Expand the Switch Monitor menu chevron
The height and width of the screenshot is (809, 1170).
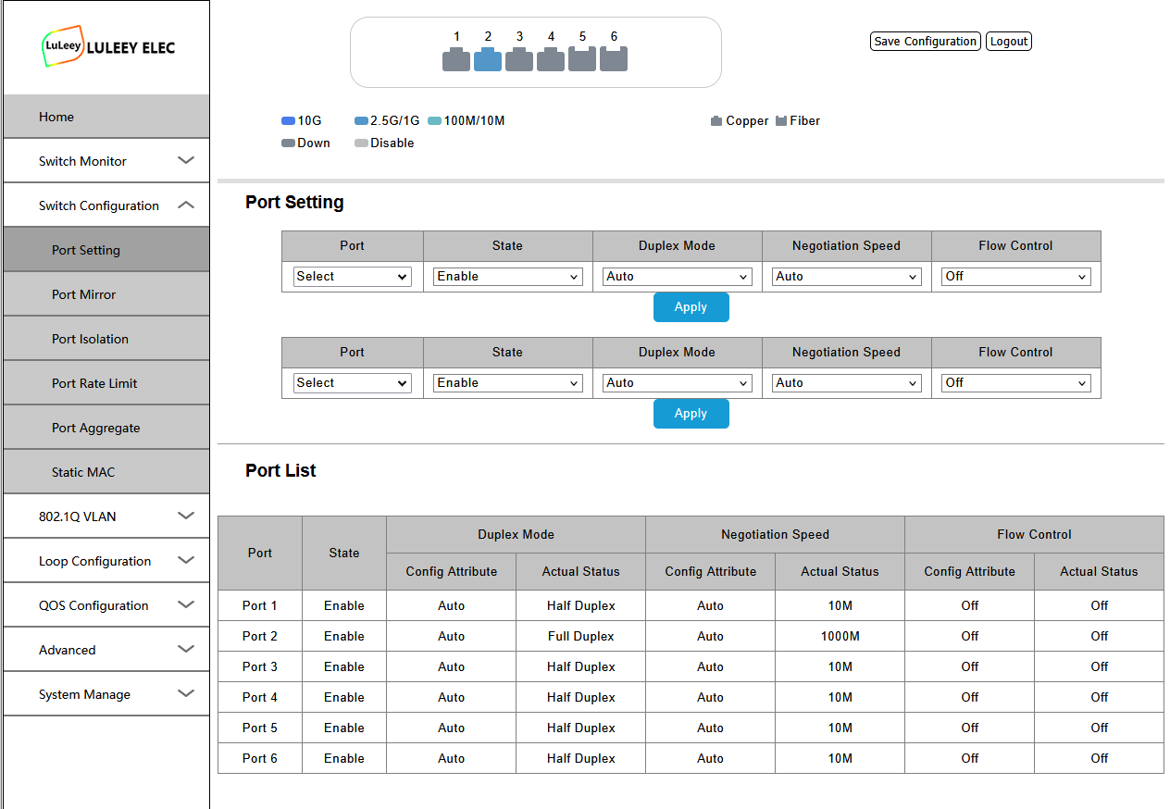point(186,160)
